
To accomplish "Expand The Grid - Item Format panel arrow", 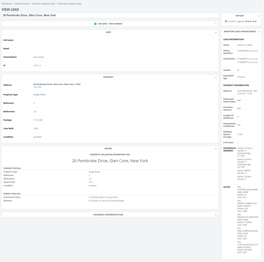I will (216, 24).
